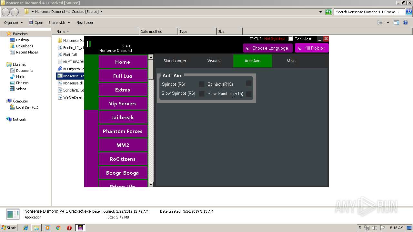This screenshot has width=413, height=232.
Task: Select the Phantom Forces game scripts
Action: click(123, 131)
